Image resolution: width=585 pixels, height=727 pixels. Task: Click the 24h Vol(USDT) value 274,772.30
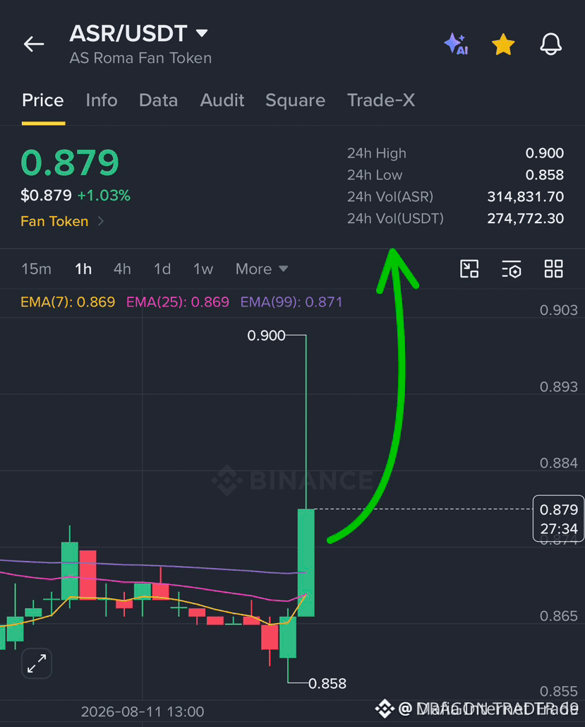point(525,218)
